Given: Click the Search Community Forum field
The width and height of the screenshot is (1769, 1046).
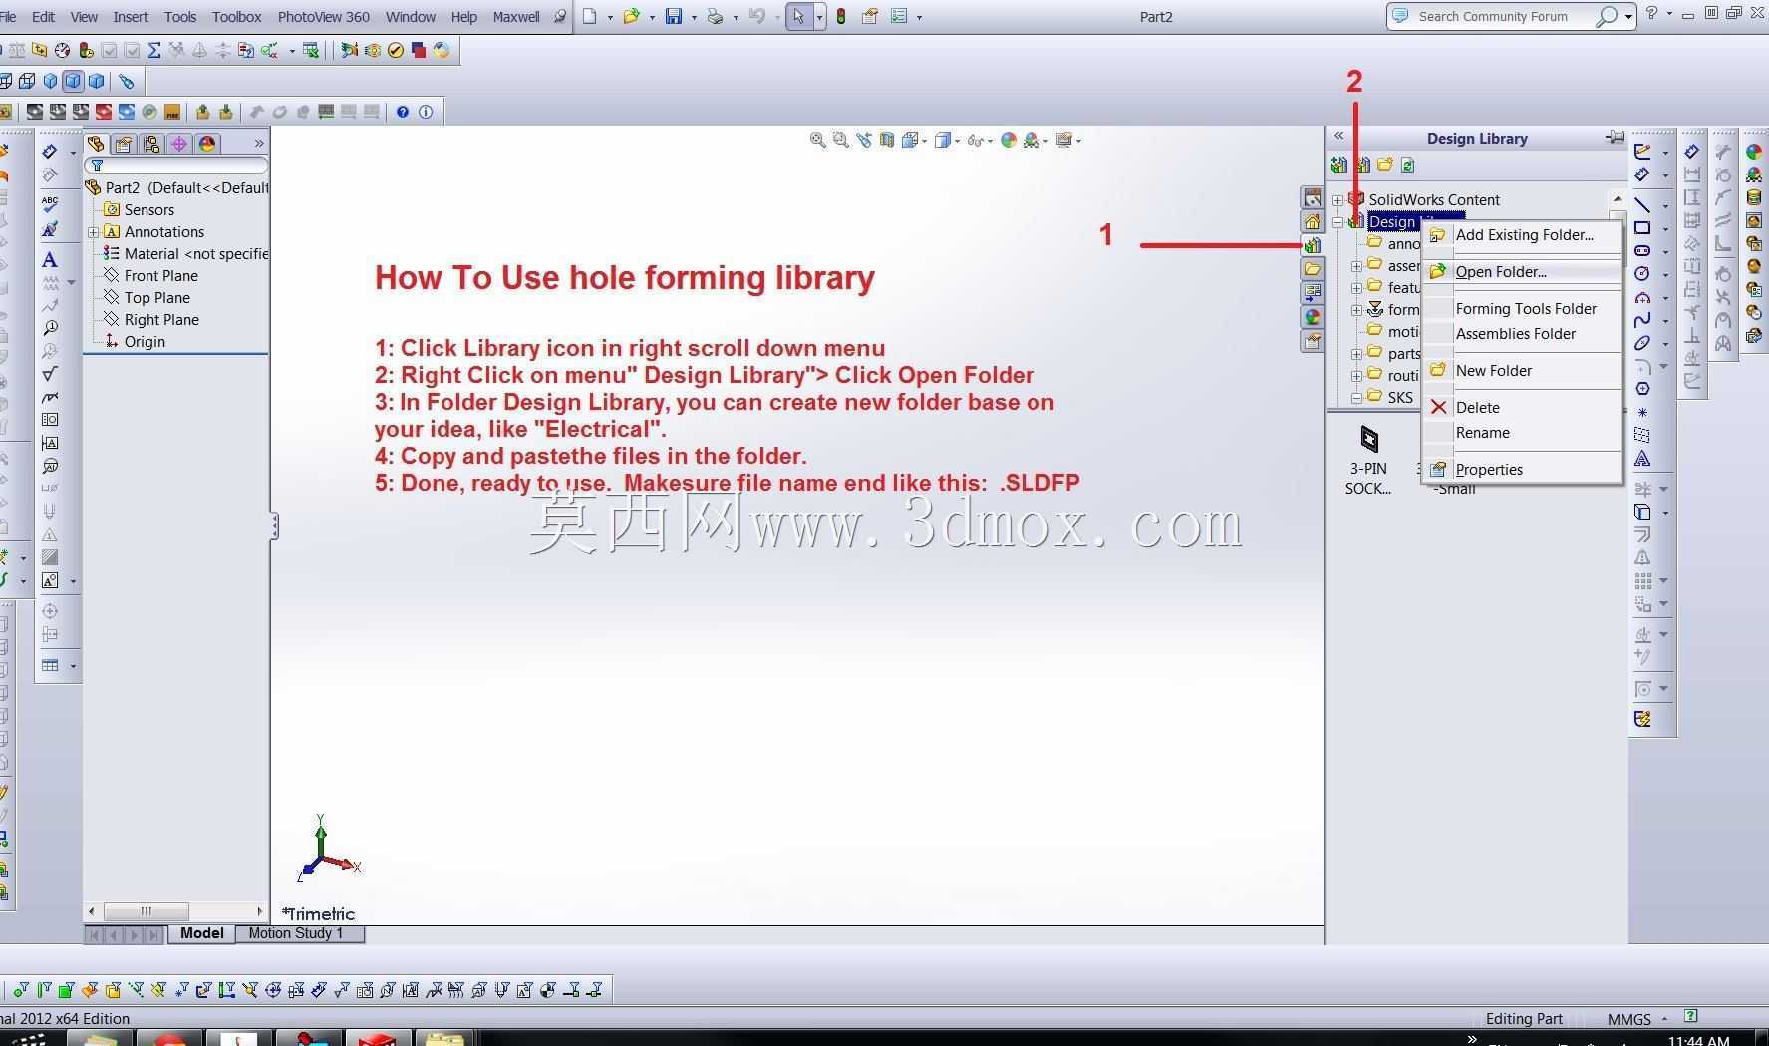Looking at the screenshot, I should pos(1493,16).
